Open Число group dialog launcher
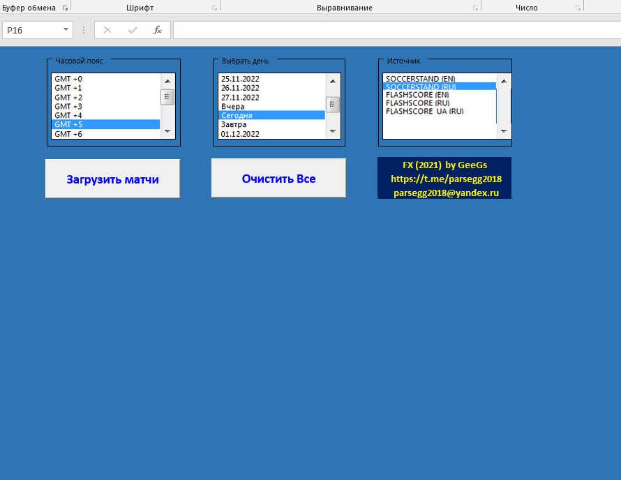Image resolution: width=621 pixels, height=480 pixels. [578, 8]
